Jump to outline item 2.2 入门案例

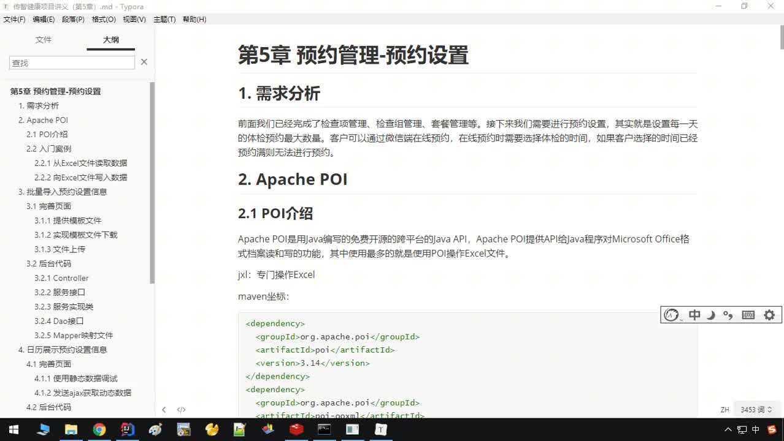[x=49, y=149]
